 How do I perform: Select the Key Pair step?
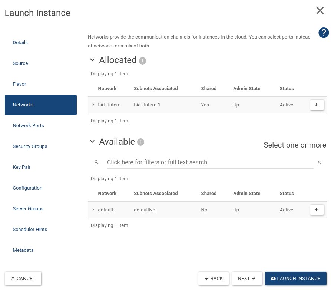(22, 167)
